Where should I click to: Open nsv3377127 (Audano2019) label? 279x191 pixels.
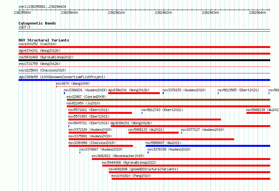click(x=203, y=130)
